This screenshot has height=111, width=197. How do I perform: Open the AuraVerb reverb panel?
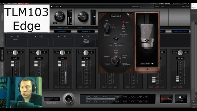tap(166, 99)
